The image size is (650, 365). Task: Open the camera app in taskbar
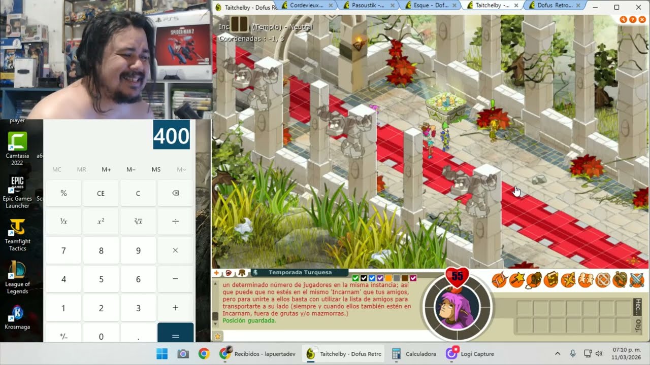click(x=183, y=354)
